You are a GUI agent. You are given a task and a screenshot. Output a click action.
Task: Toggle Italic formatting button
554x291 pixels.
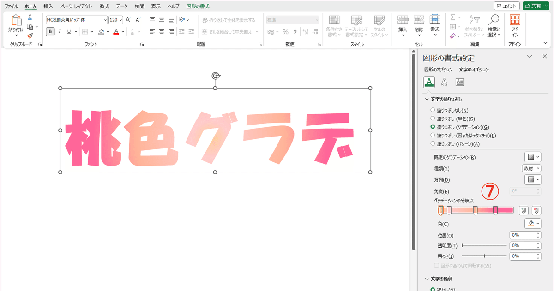click(60, 31)
